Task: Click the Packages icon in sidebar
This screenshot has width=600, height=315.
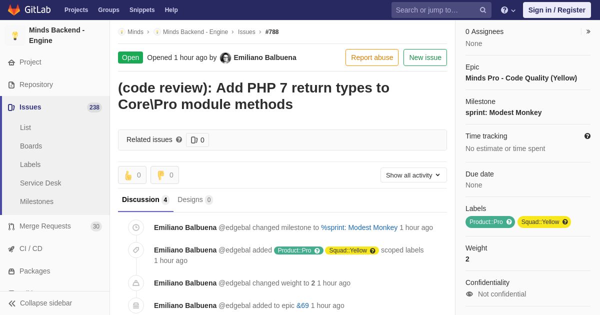Action: (x=11, y=271)
